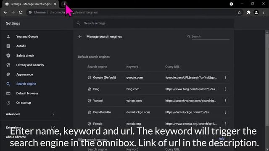Focus the Search settings field
Viewport: 269px width, 151px height.
coord(153,23)
